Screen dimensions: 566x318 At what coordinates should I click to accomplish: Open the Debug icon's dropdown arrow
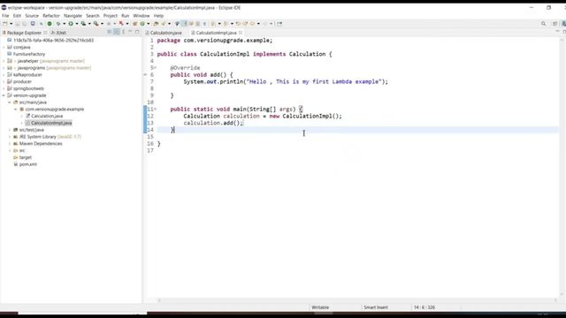[65, 24]
